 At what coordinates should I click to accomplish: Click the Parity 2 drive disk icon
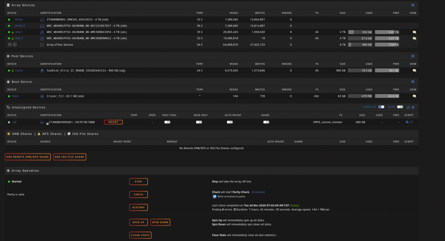point(42,26)
